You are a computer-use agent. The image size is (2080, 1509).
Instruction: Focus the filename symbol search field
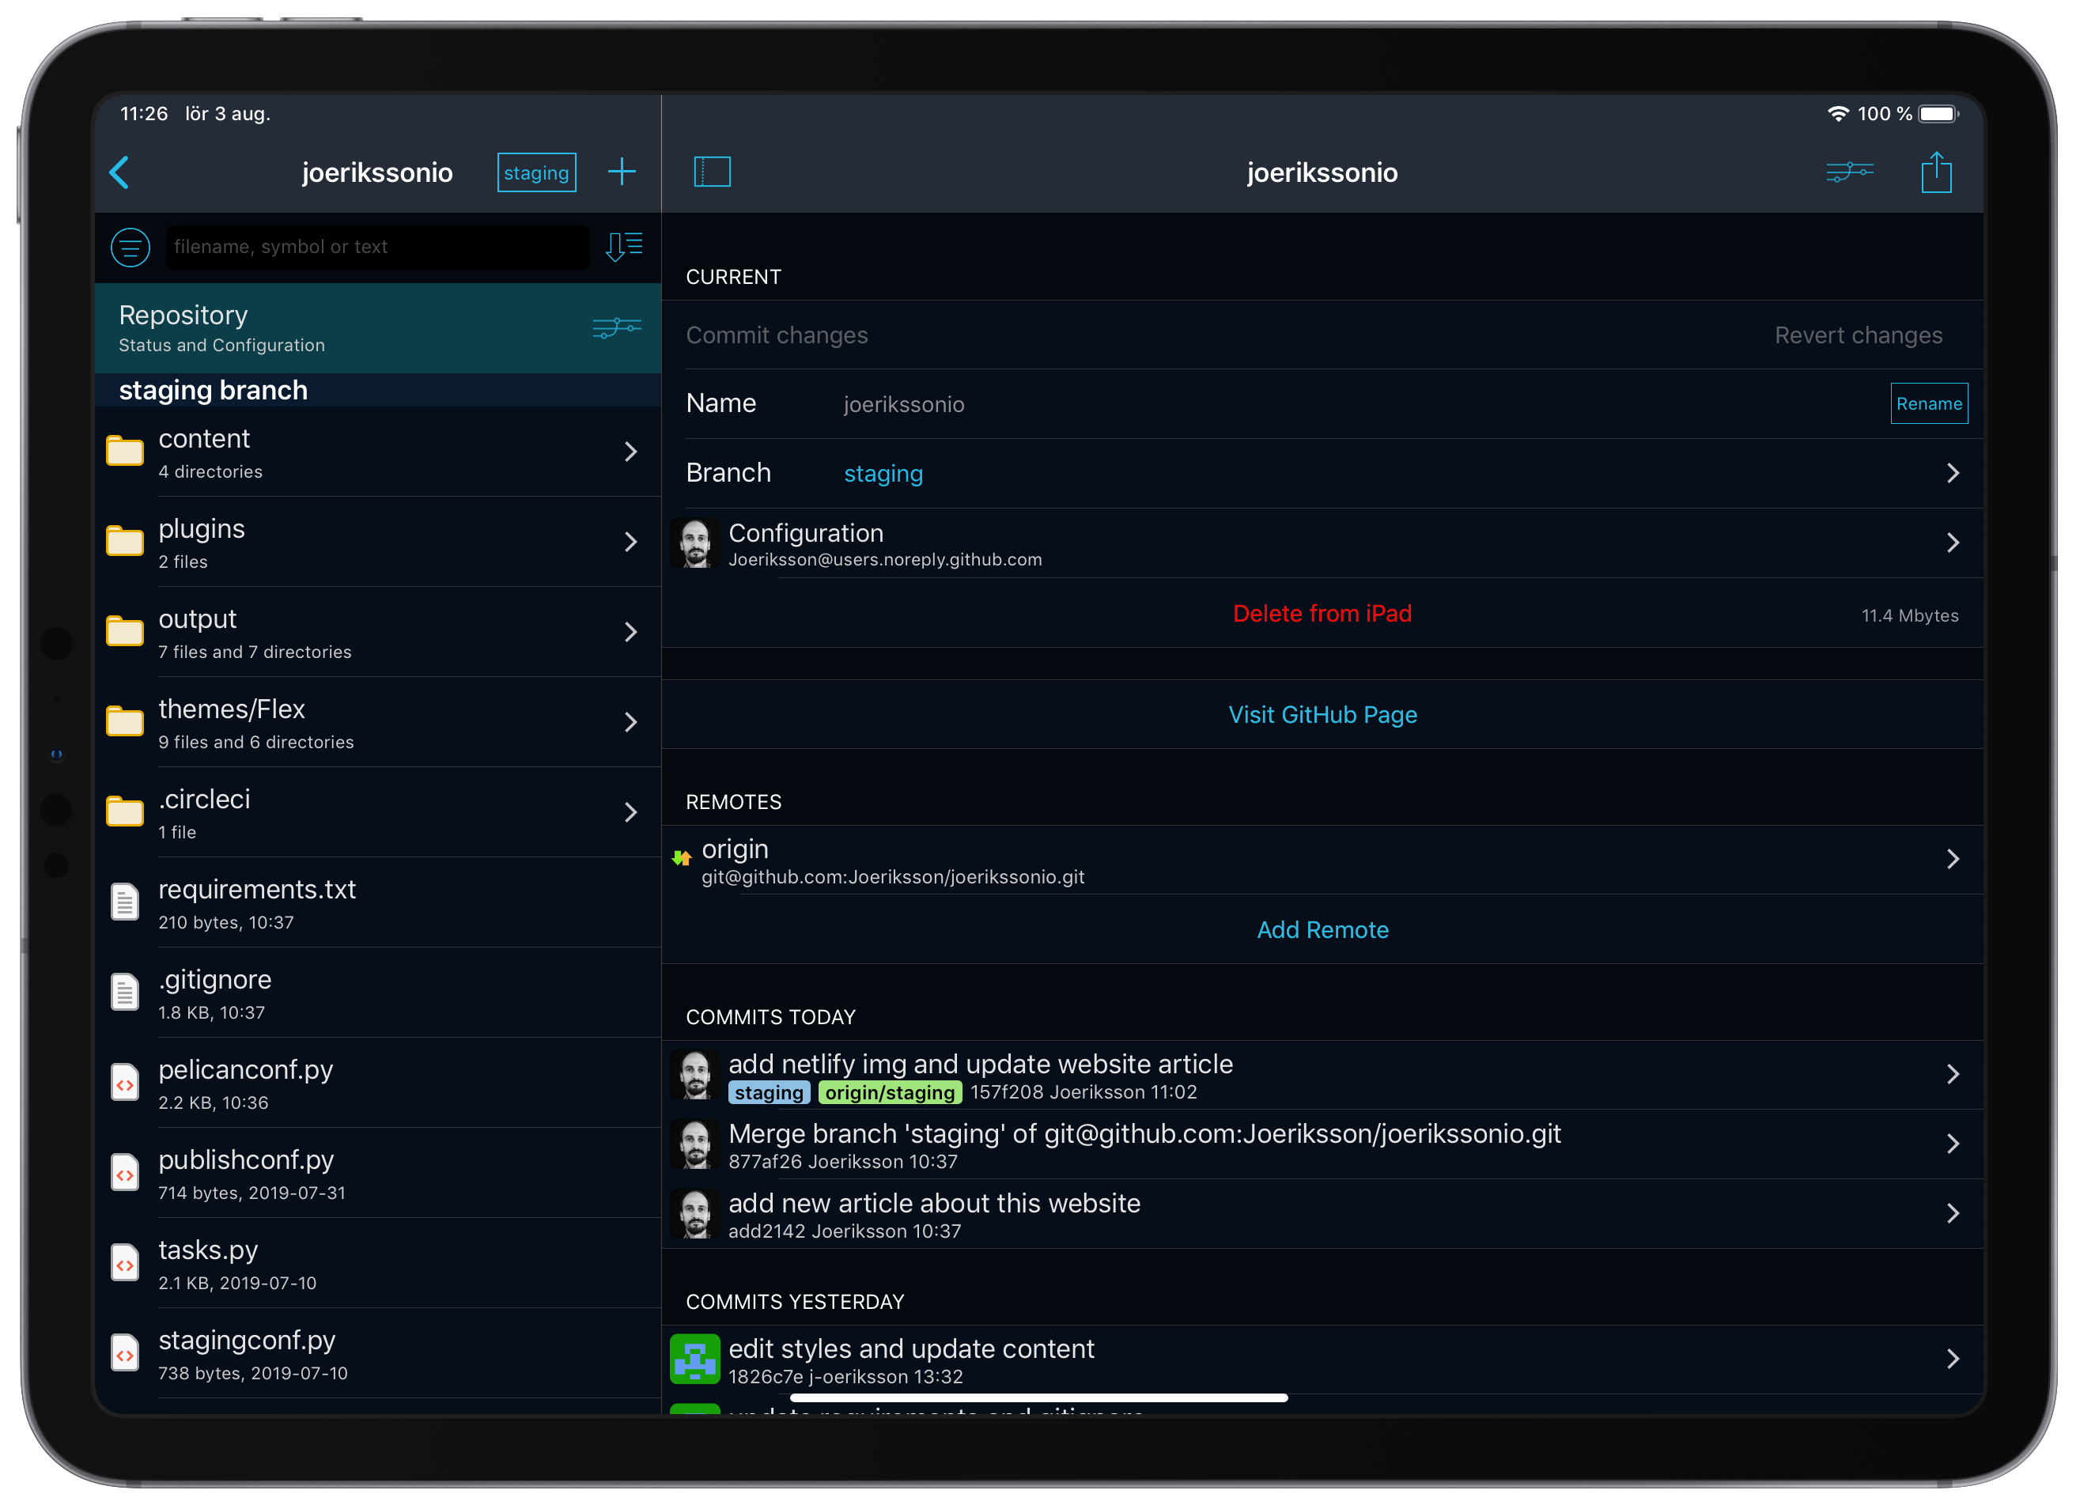(x=376, y=247)
